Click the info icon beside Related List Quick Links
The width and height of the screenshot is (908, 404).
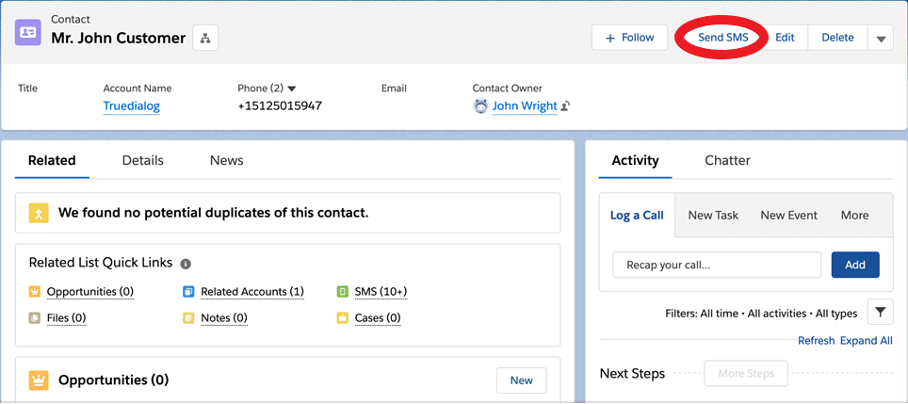coord(186,264)
